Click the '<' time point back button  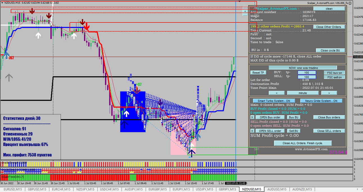[276, 93]
